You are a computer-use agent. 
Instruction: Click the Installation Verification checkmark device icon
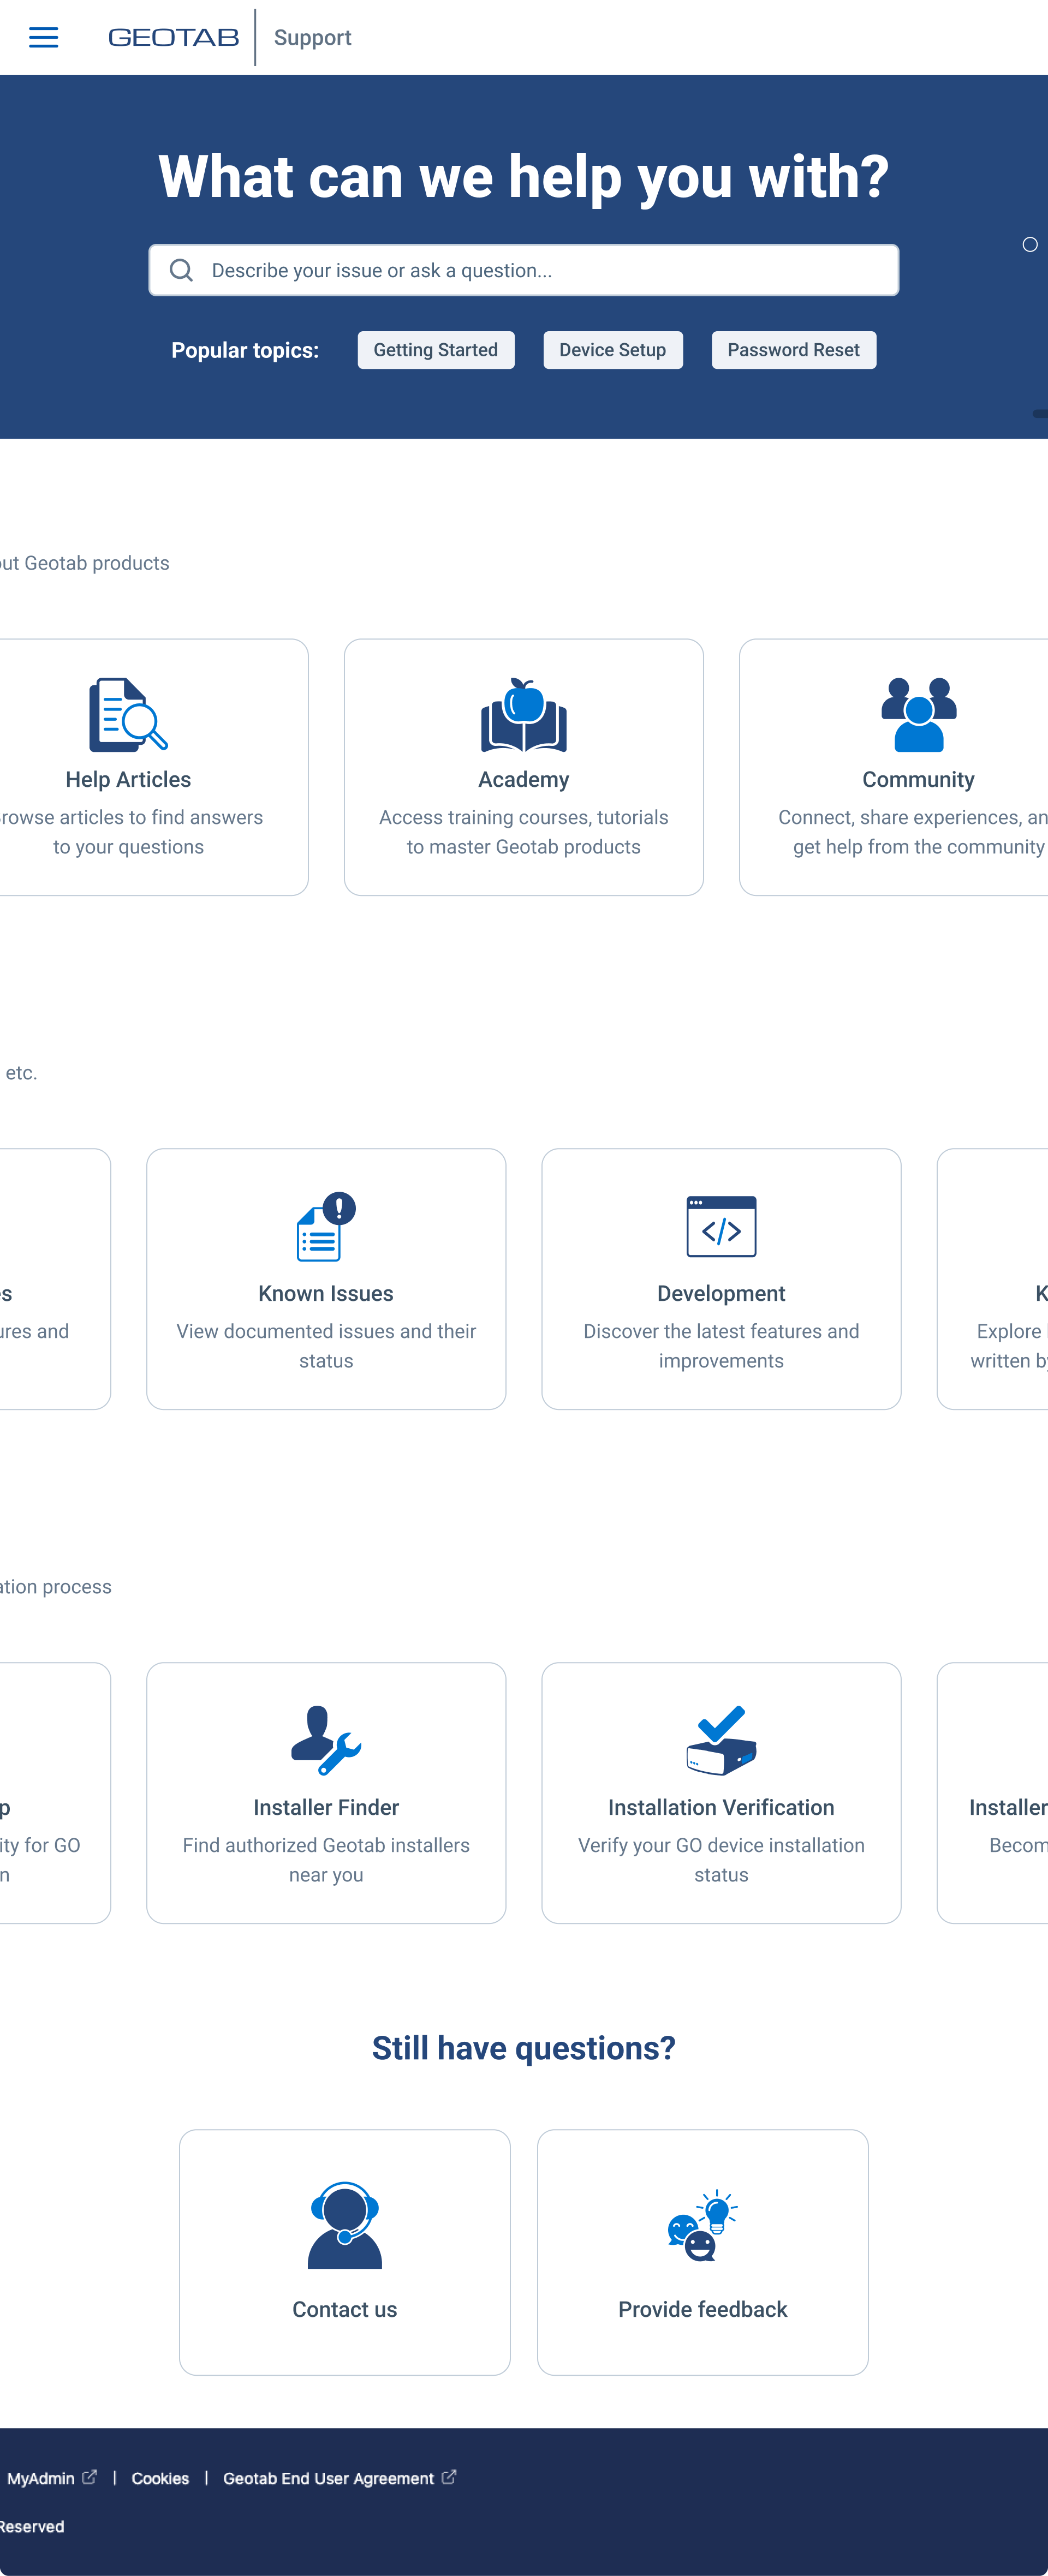(721, 1741)
